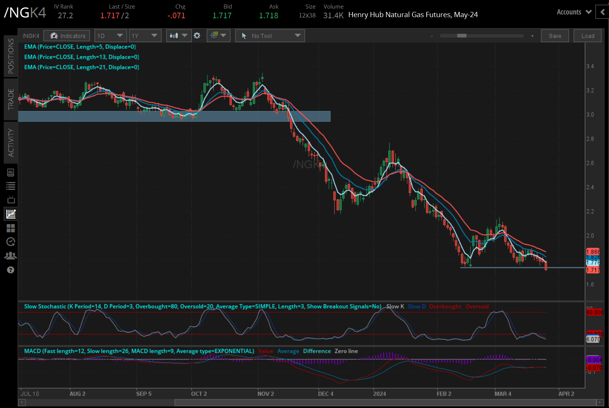Image resolution: width=609 pixels, height=408 pixels.
Task: Open the watchlist list icon in sidebar
Action: [x=11, y=186]
